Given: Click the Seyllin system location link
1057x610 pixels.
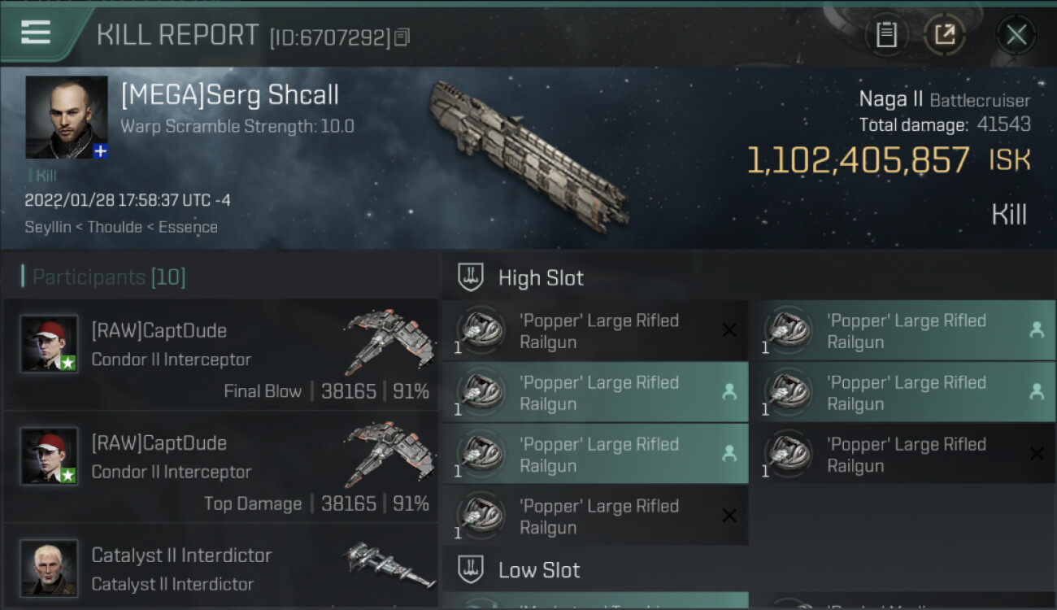Looking at the screenshot, I should pos(50,227).
